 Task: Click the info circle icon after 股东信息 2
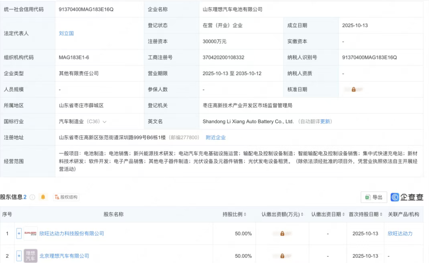32,196
